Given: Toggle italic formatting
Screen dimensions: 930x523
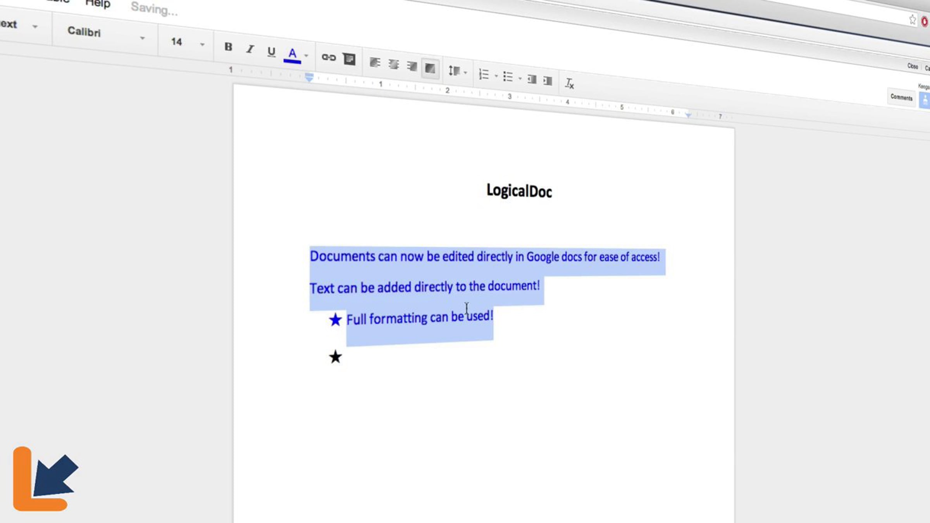Looking at the screenshot, I should click(x=250, y=49).
